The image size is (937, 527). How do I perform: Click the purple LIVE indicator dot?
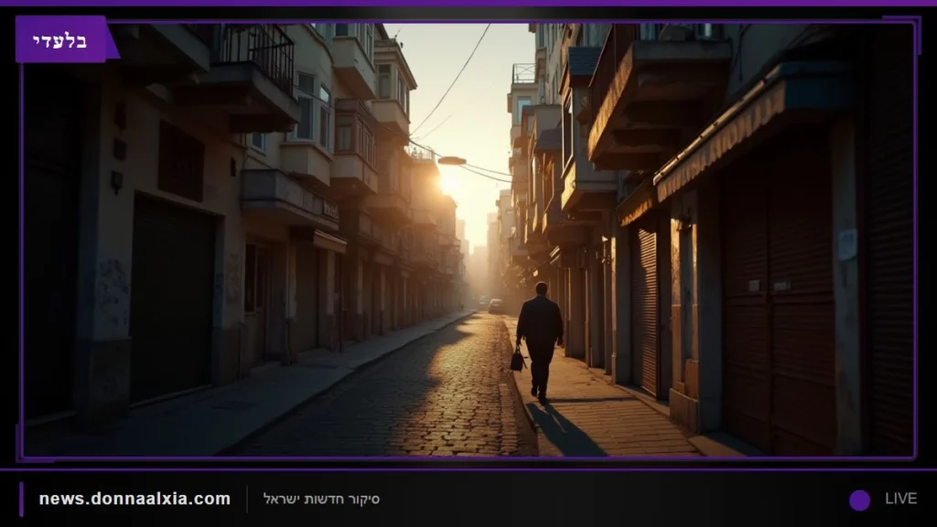tap(859, 500)
